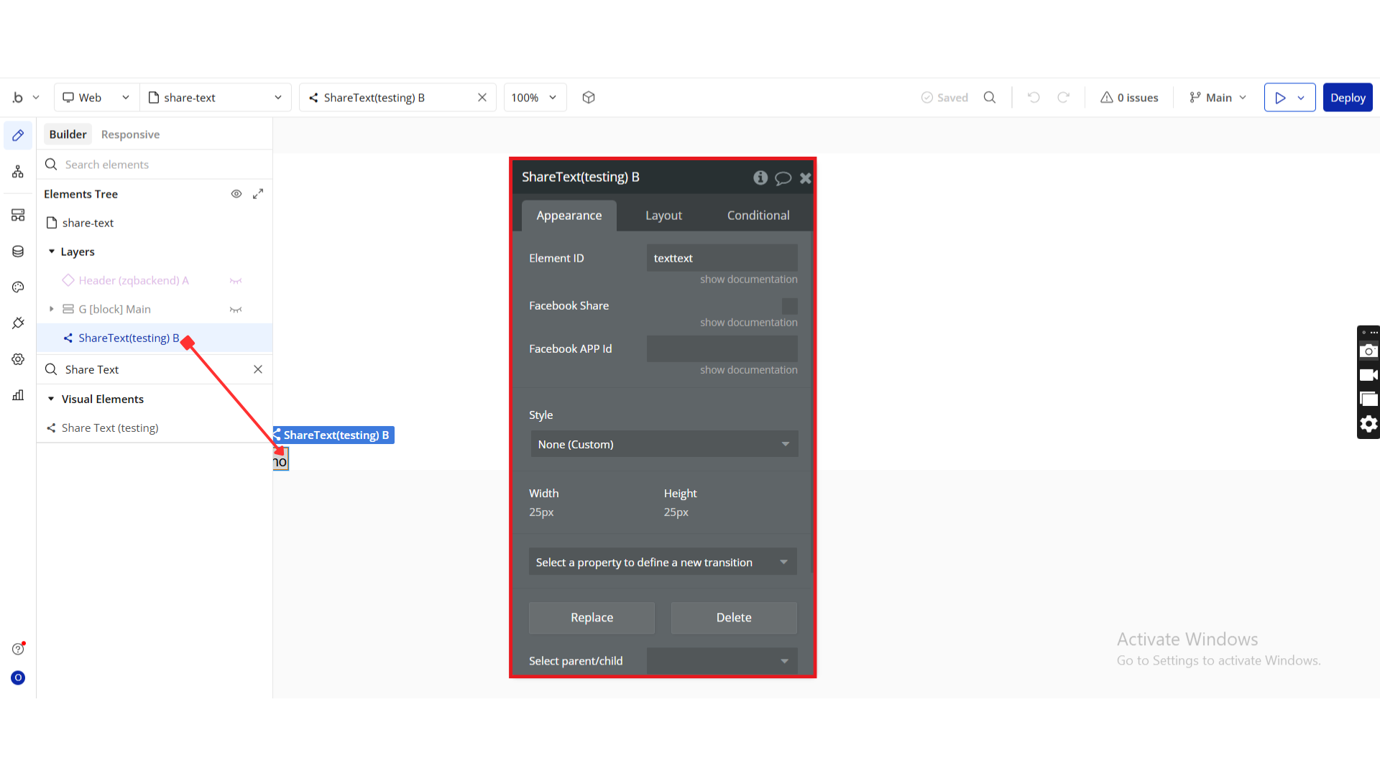Open the comment bubble in property editor
Viewport: 1380px width, 776px height.
pos(783,178)
